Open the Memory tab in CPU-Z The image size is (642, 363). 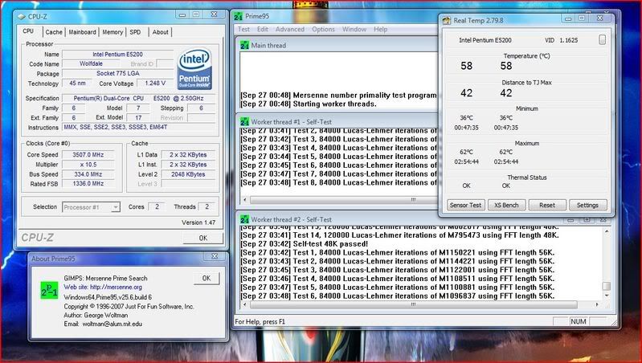point(112,32)
